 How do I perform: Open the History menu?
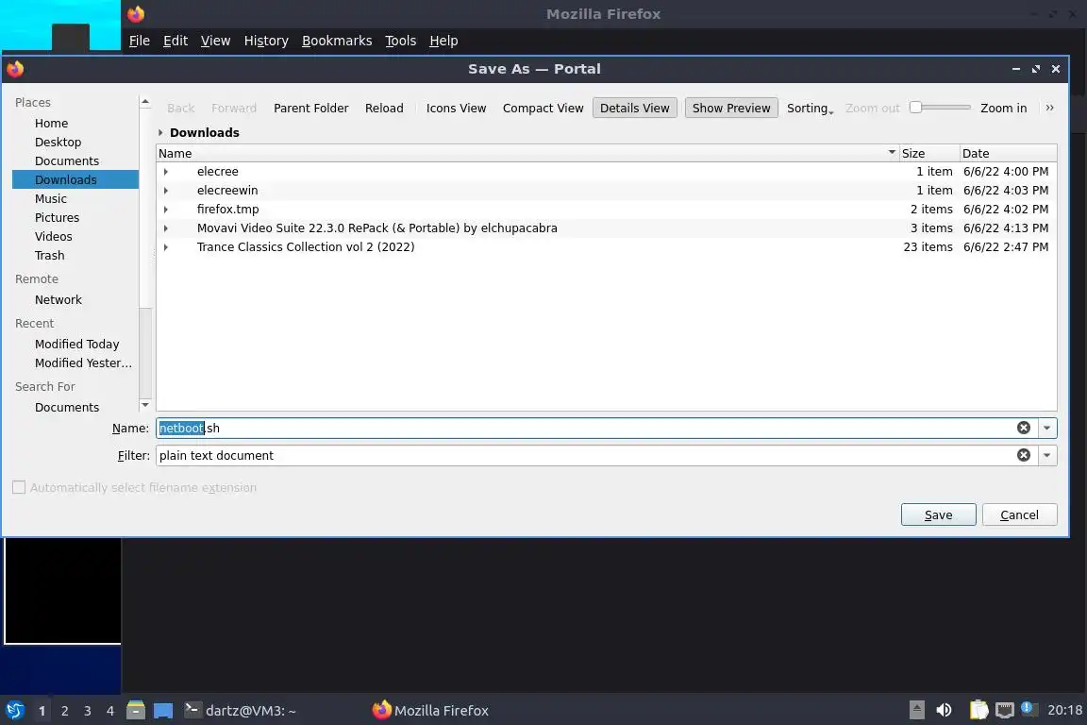point(266,41)
